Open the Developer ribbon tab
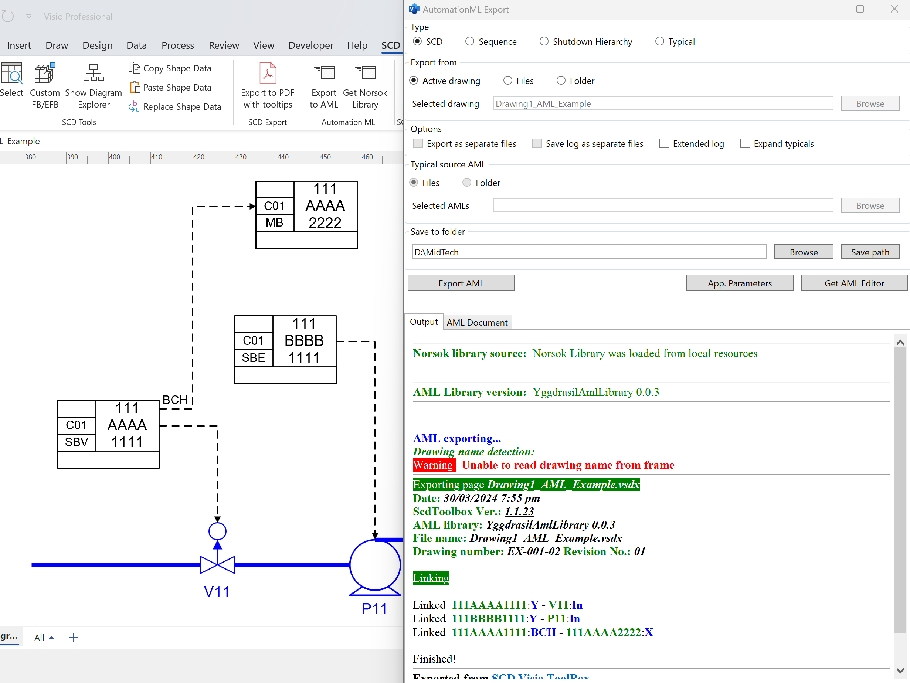 (310, 45)
